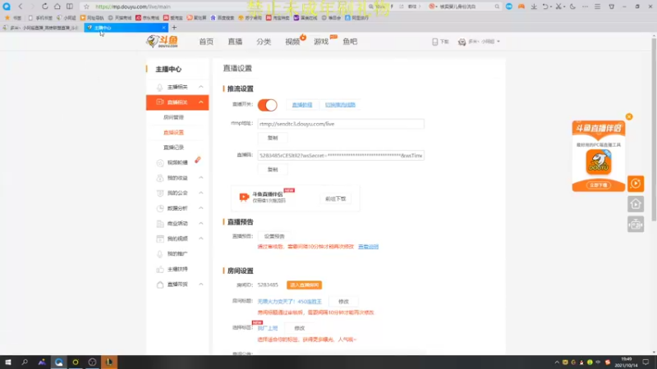Viewport: 657px width, 369px height.
Task: Click the orange play button on right floating bar
Action: point(636,183)
